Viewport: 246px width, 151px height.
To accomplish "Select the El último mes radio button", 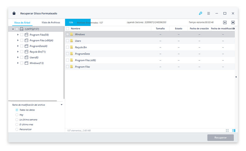I will 17,124.
